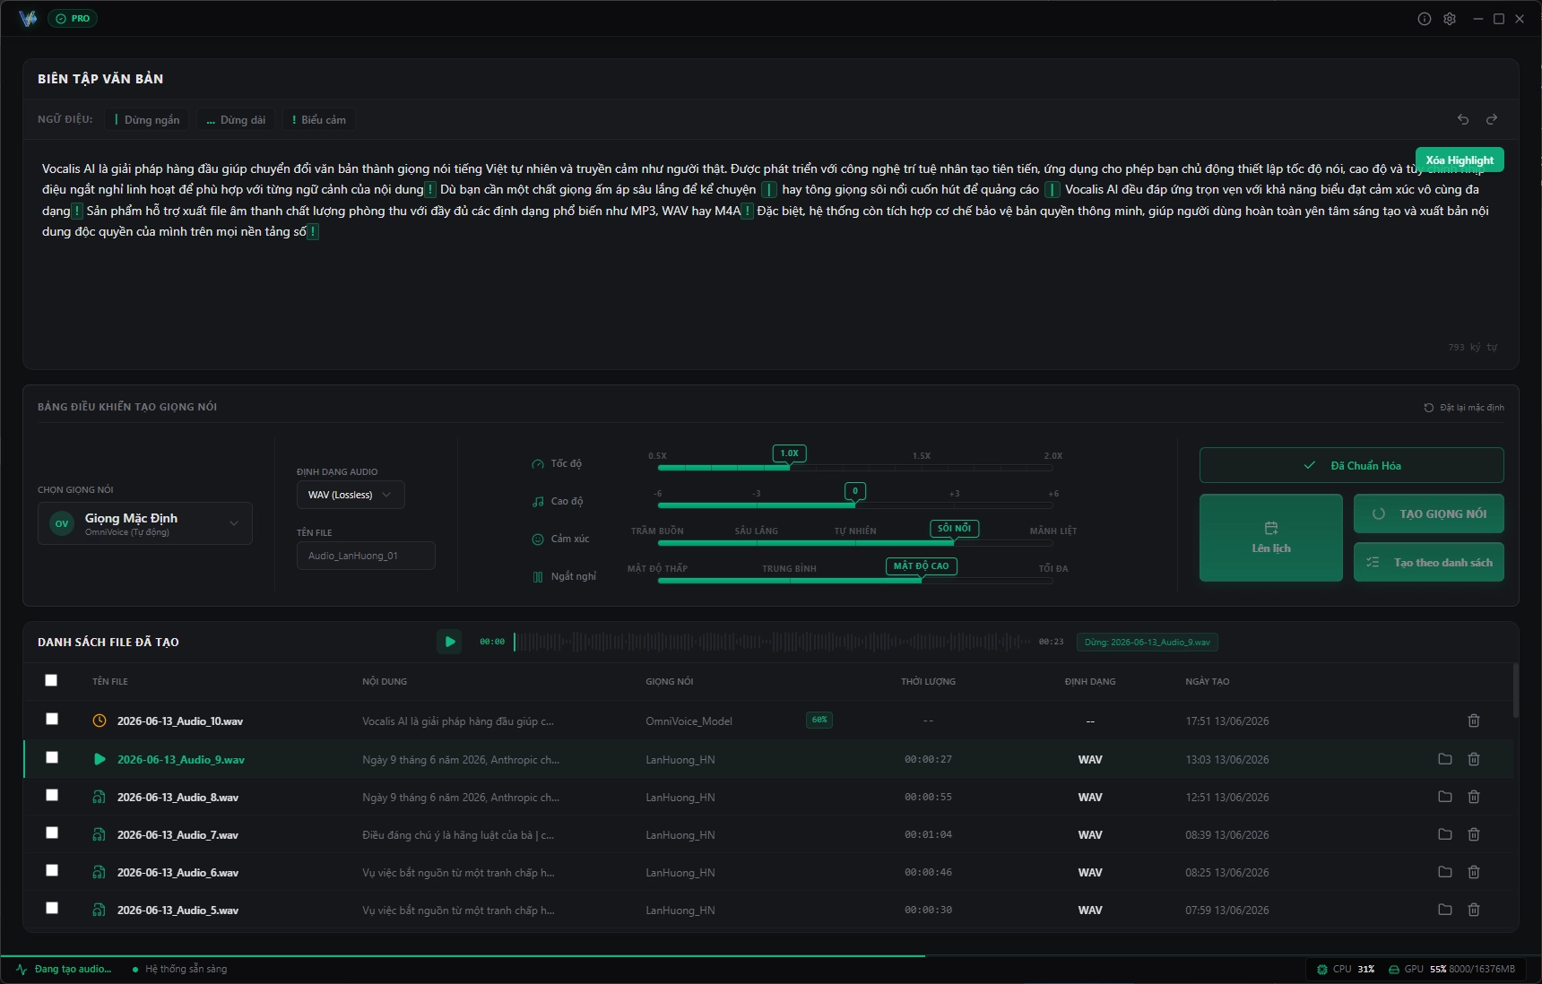
Task: Click the MẬT ĐỘ CAO pause density handle
Action: [x=921, y=566]
